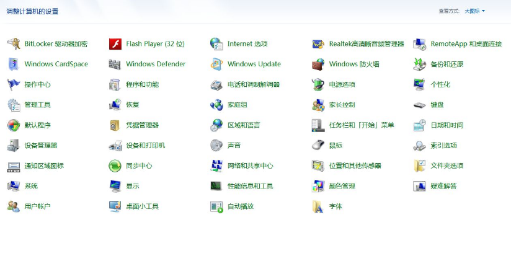Open the 索引选项 link

443,145
